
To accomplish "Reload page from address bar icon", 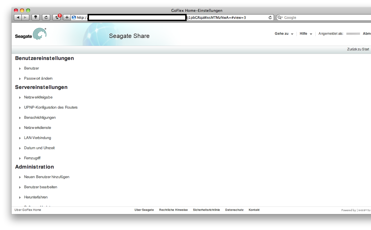I will (270, 17).
